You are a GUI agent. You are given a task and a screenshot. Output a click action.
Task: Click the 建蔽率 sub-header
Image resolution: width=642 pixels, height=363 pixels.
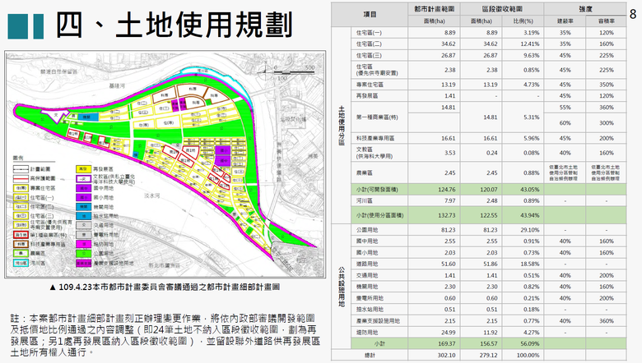point(565,21)
